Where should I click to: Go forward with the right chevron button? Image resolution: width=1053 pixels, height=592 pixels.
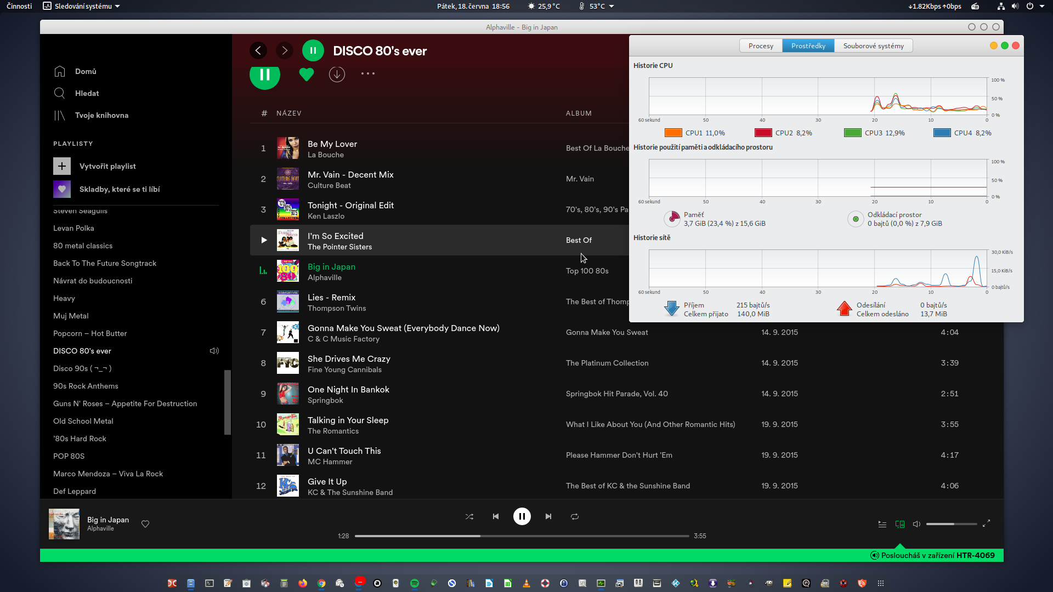(284, 50)
